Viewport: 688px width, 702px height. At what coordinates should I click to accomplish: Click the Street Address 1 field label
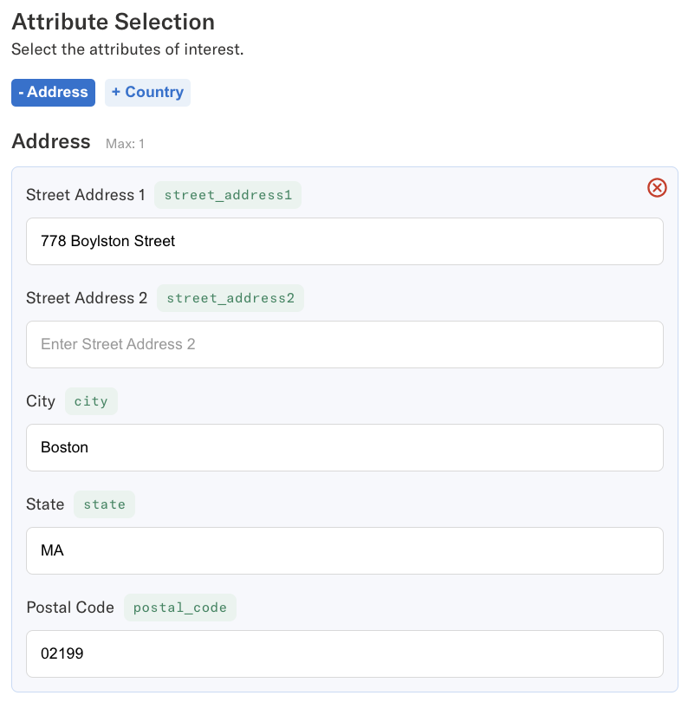coord(85,195)
